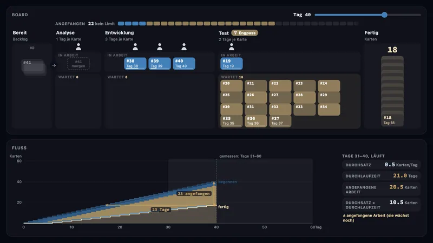Click the Fertig column heading
Screen dimensions: 433x243
[x=371, y=32]
